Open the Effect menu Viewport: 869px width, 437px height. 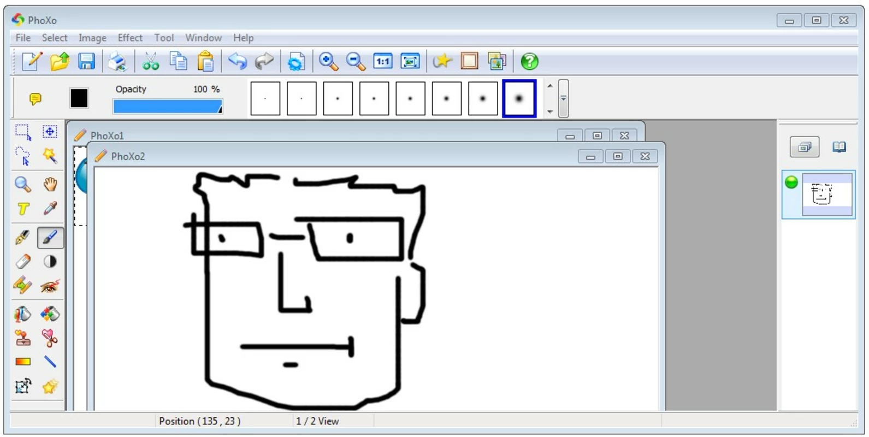click(130, 38)
